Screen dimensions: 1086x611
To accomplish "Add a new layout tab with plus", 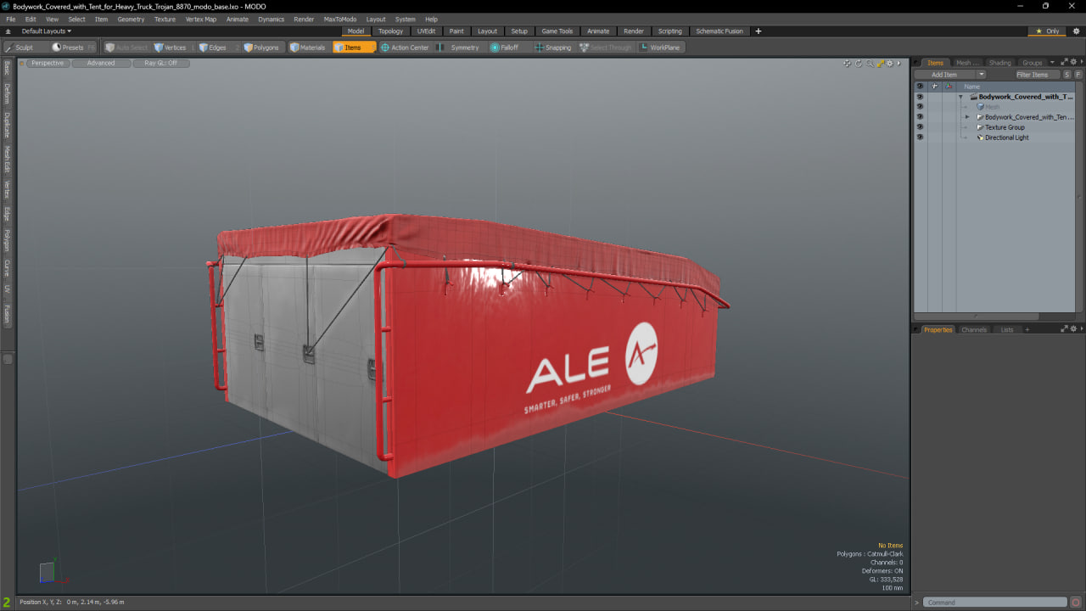I will point(758,31).
